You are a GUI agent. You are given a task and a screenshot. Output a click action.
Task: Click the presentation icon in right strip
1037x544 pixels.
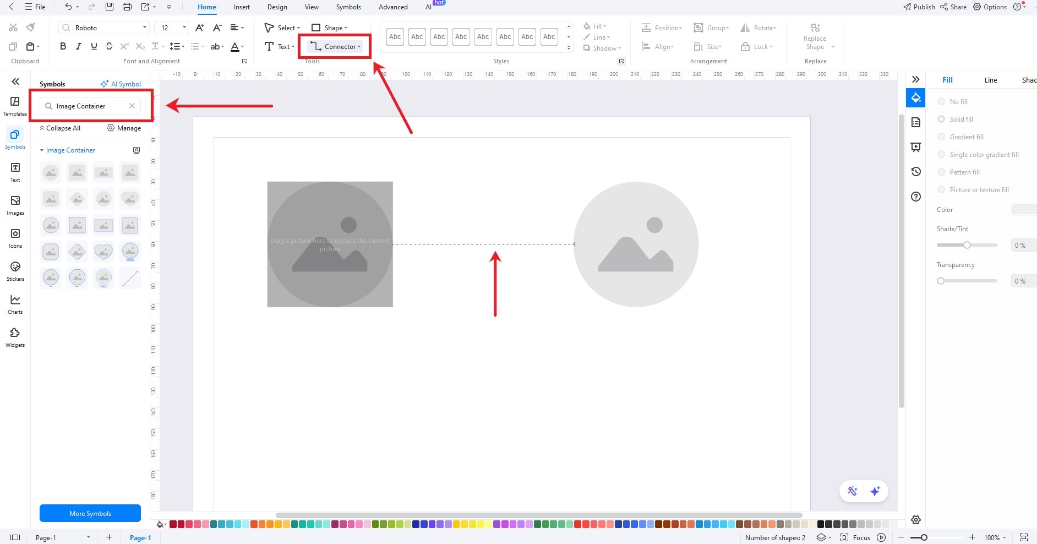pyautogui.click(x=916, y=147)
